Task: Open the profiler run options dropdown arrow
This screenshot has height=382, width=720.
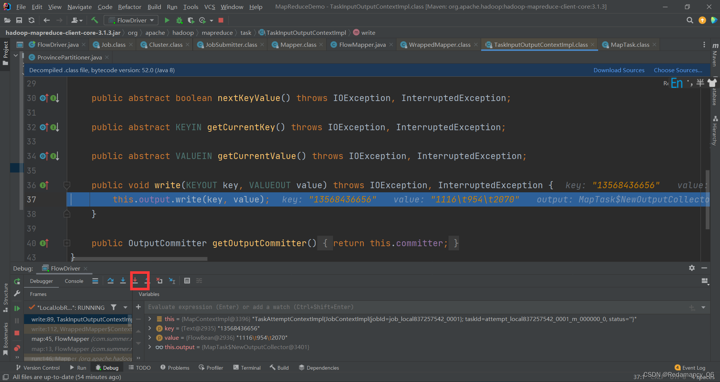Action: click(211, 20)
